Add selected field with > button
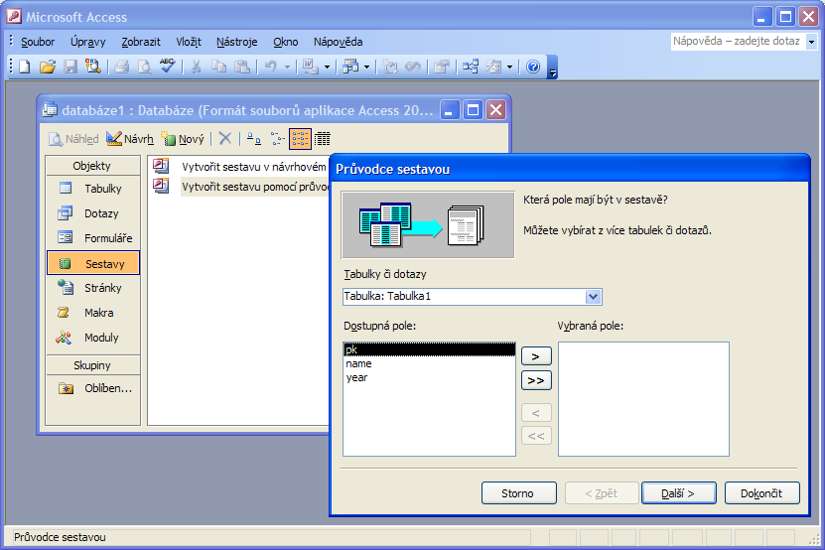The width and height of the screenshot is (825, 550). [x=536, y=356]
